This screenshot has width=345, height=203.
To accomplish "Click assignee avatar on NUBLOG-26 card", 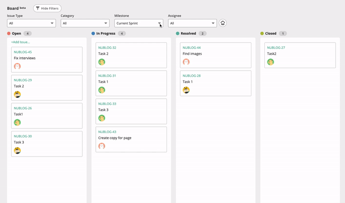I will tap(17, 122).
